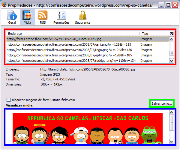Select the farm3.static.flickr.com jpg row

tap(88, 39)
